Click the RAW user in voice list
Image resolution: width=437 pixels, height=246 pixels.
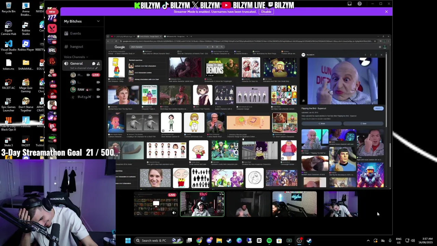[85, 90]
